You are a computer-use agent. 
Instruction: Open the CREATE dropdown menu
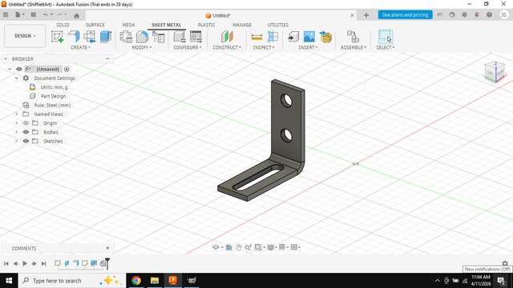coord(80,47)
